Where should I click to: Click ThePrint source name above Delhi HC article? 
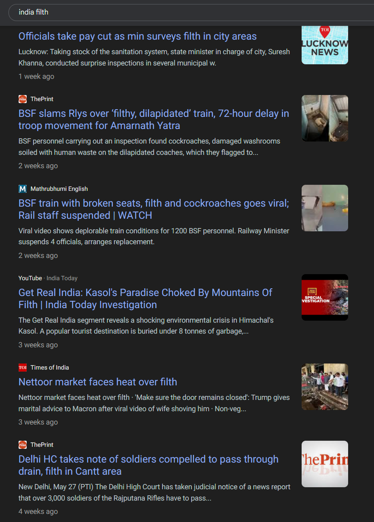[42, 445]
